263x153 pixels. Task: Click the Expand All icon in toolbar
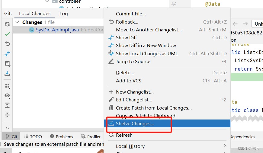(8, 105)
